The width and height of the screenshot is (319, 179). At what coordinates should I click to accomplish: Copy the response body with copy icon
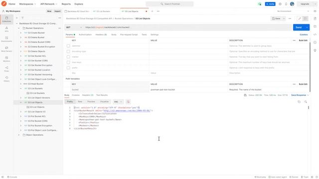pos(299,101)
